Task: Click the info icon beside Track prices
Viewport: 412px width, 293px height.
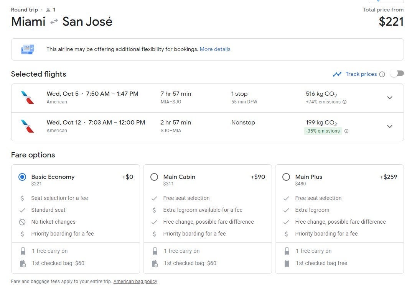Action: point(382,74)
